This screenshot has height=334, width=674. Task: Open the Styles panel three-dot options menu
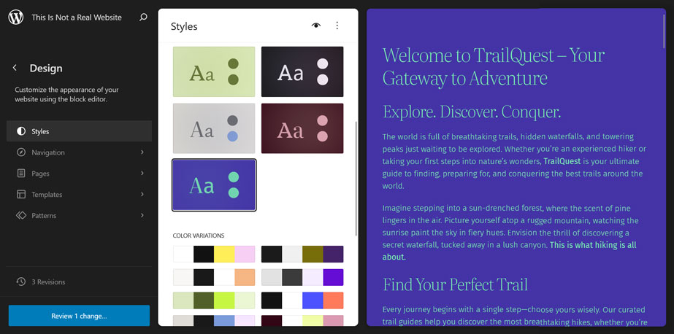tap(337, 26)
